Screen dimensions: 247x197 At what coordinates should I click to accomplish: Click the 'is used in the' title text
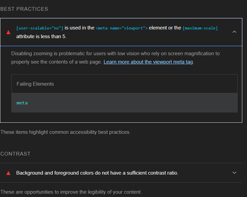coord(80,28)
